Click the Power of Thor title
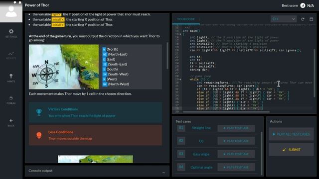The width and height of the screenshot is (319, 179). (x=37, y=5)
